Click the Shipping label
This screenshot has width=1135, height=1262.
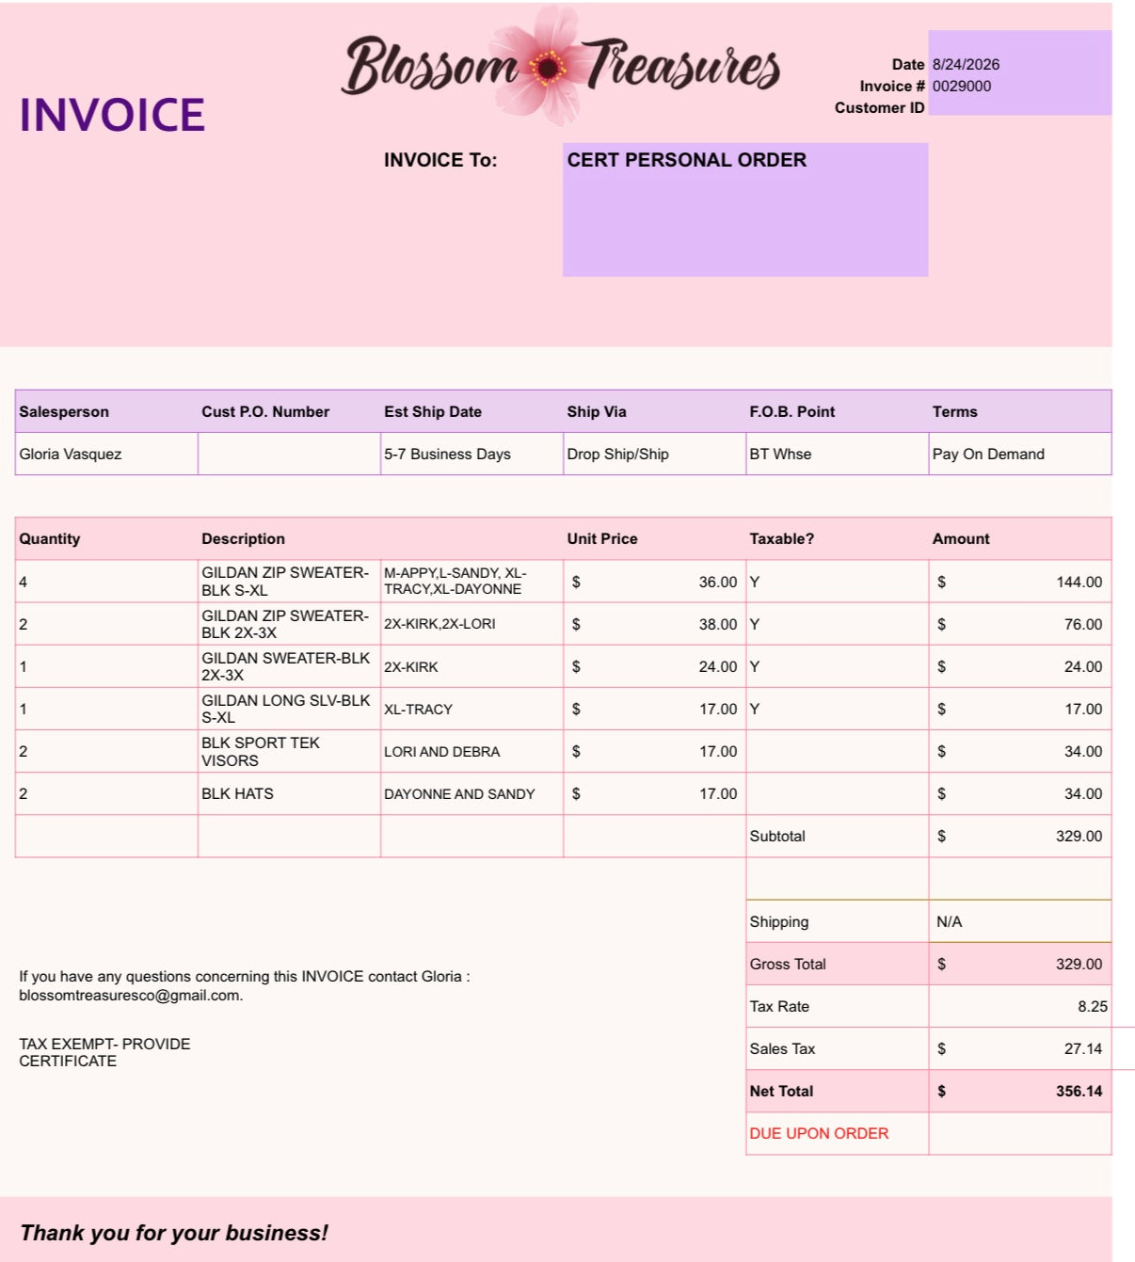[778, 921]
